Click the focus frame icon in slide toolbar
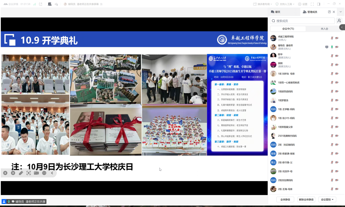 pyautogui.click(x=29, y=173)
